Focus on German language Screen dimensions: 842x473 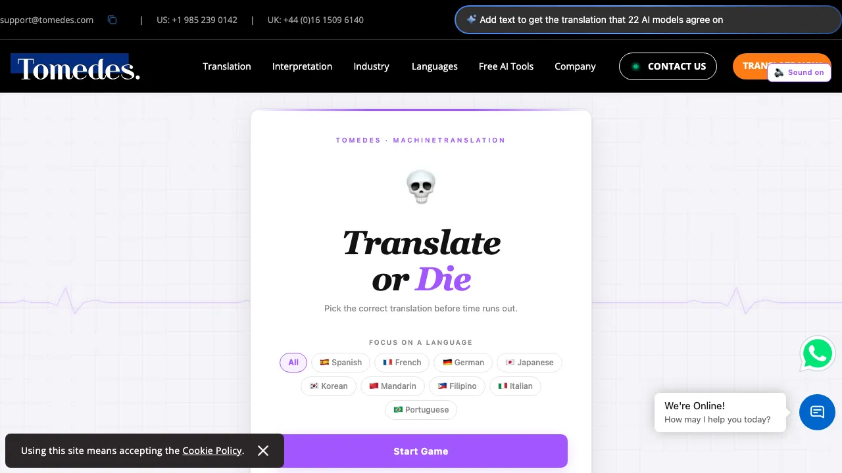click(x=463, y=363)
